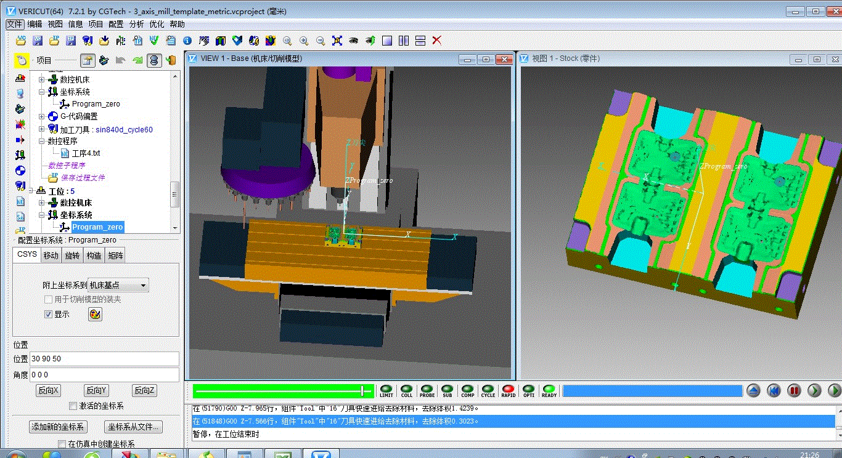Click the green animation speed slider
842x458 pixels.
coord(282,391)
